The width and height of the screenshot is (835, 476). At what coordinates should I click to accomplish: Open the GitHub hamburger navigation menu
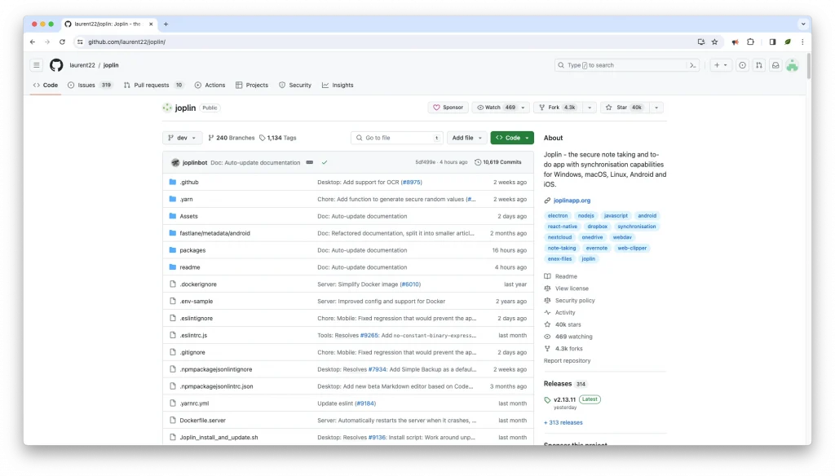coord(37,65)
